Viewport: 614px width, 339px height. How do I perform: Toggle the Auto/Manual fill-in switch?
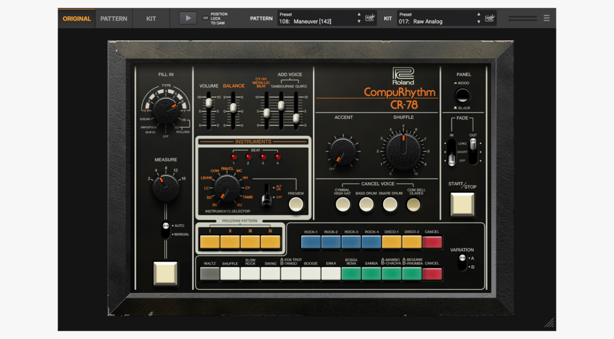pos(165,230)
